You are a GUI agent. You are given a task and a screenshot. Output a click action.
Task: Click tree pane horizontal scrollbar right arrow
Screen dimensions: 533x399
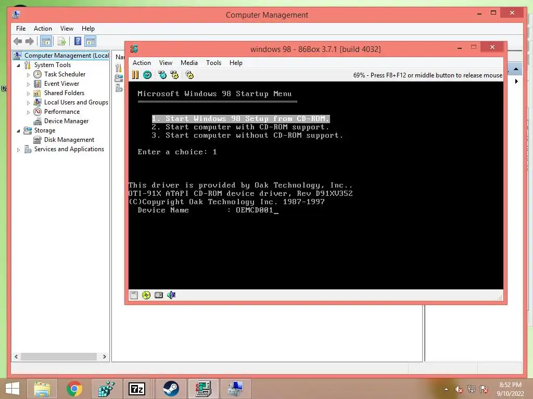click(104, 356)
